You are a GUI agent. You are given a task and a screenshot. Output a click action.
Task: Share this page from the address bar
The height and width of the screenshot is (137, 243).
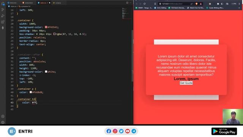tap(191, 4)
